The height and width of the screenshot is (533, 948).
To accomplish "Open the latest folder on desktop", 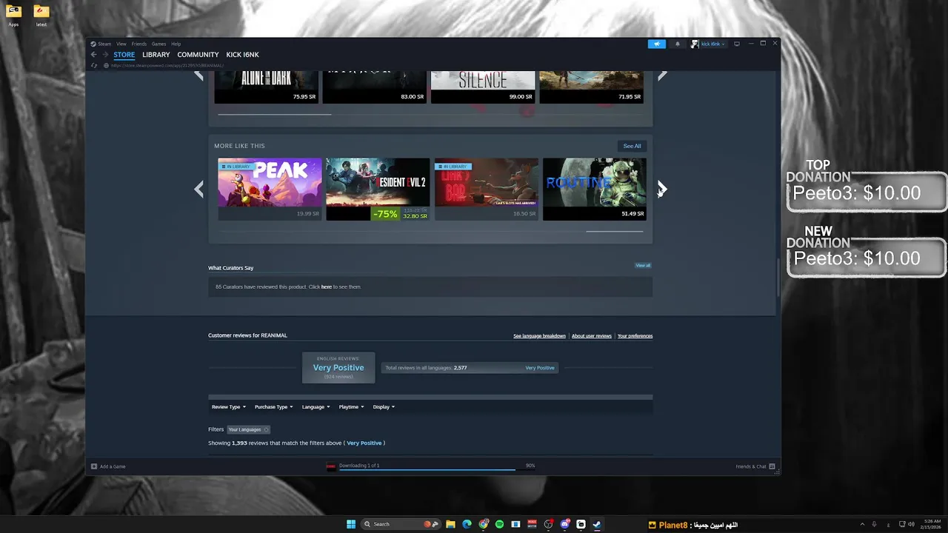I will coord(41,15).
